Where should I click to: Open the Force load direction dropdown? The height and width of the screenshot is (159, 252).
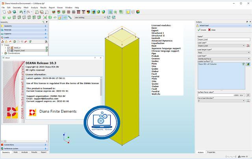click(x=221, y=101)
